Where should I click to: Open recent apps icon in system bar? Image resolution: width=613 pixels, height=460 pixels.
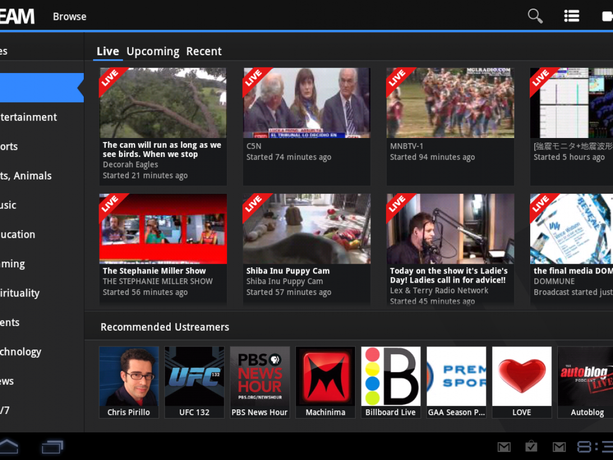pyautogui.click(x=52, y=447)
